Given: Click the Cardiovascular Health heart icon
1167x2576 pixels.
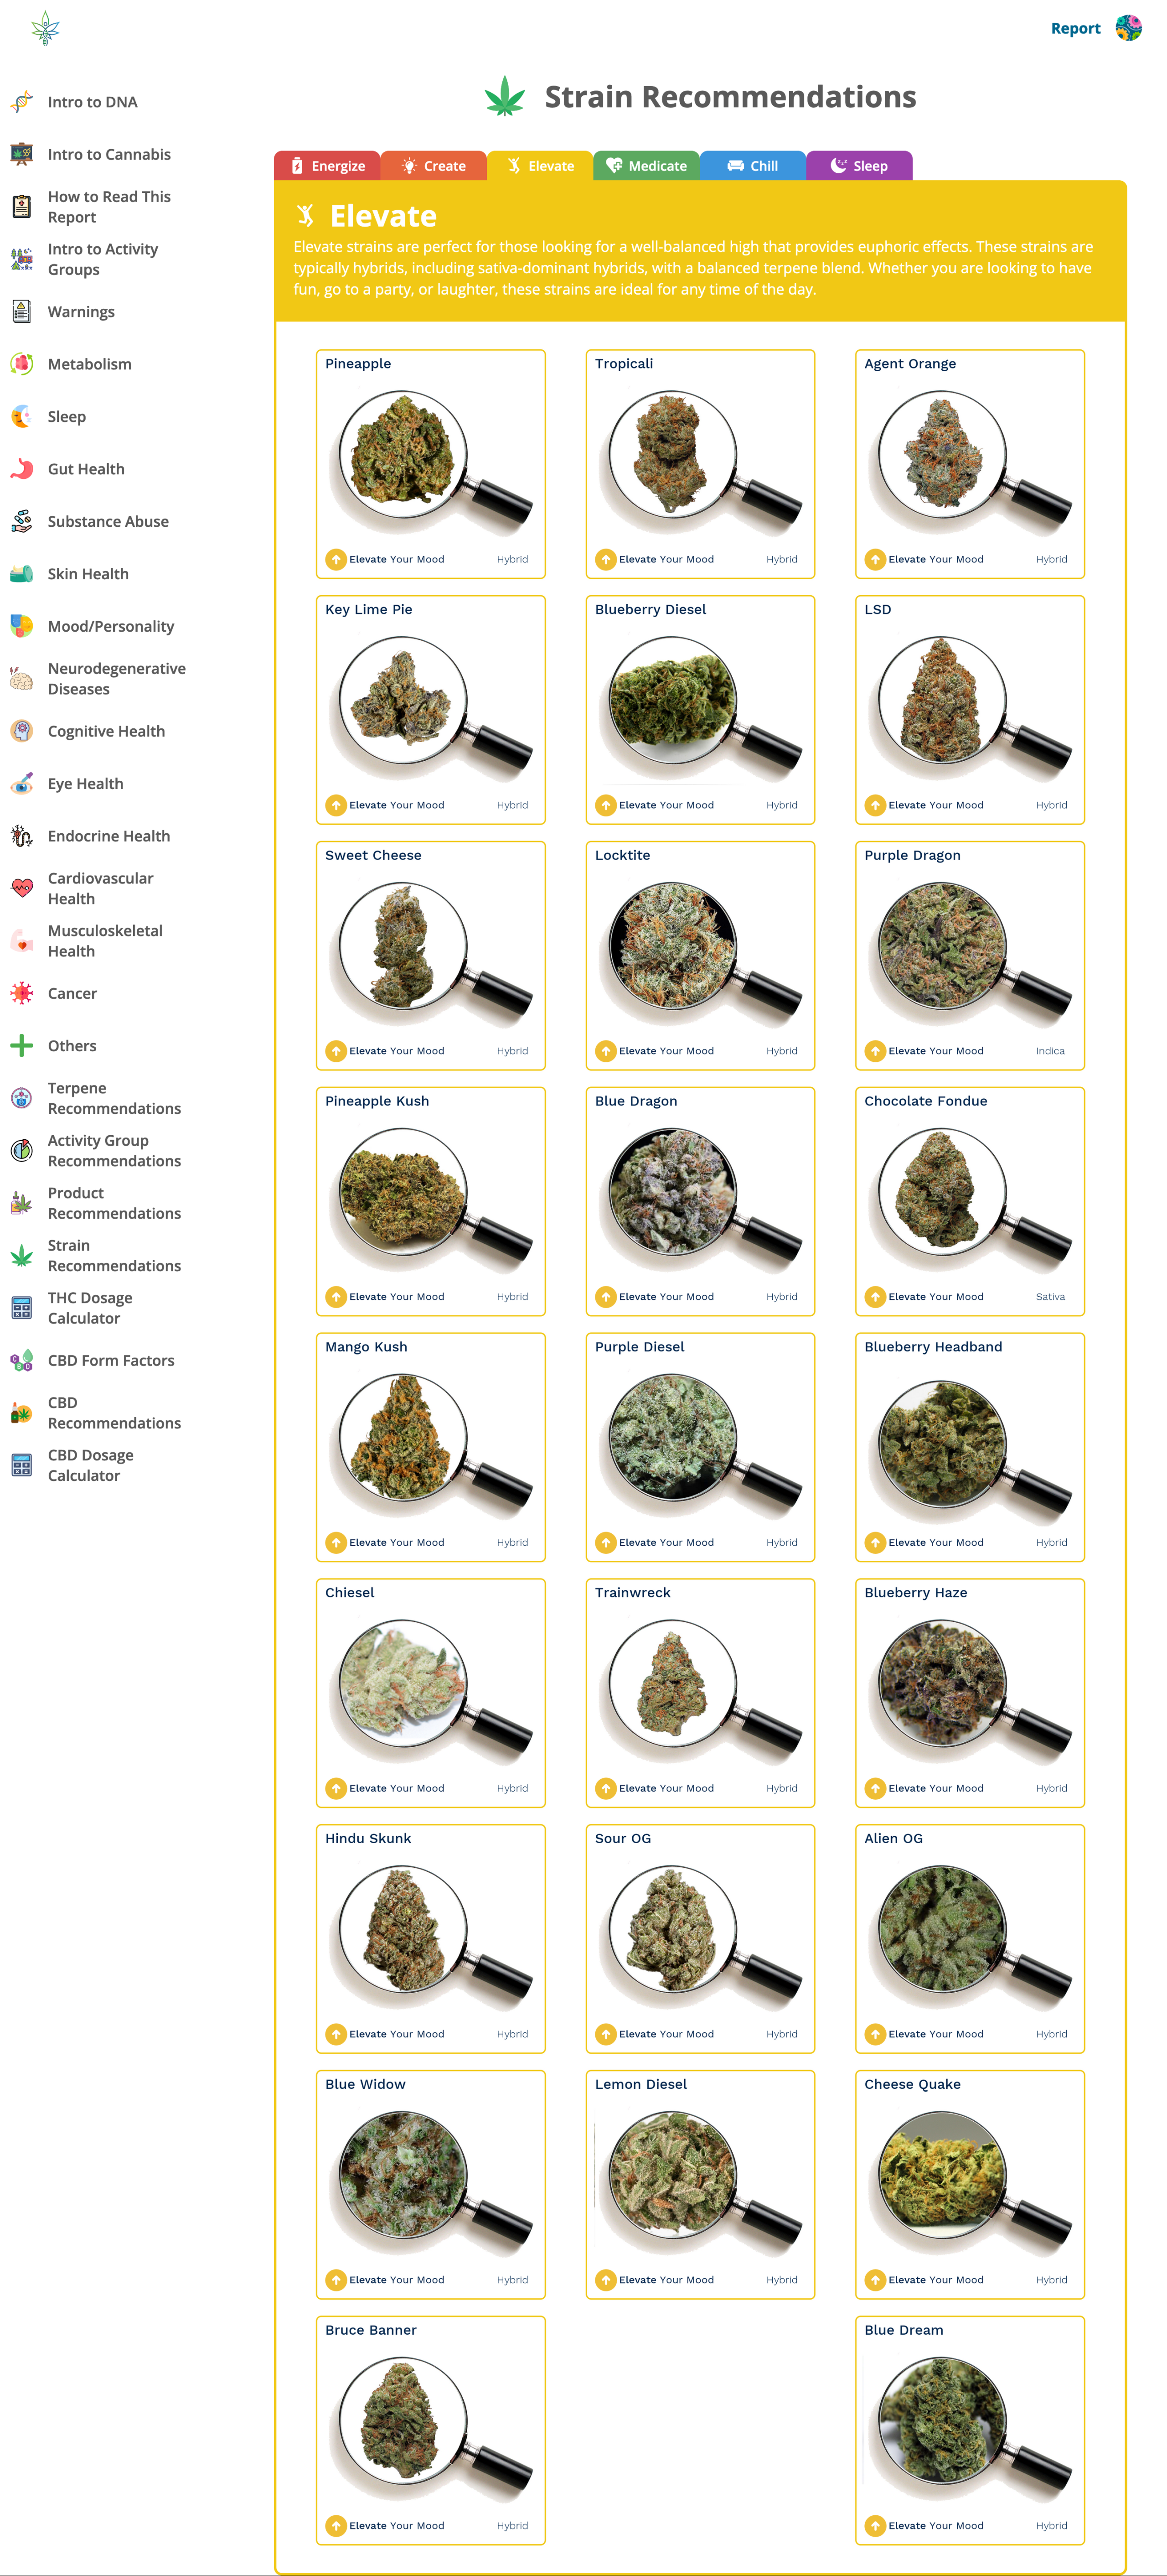Looking at the screenshot, I should pos(22,888).
